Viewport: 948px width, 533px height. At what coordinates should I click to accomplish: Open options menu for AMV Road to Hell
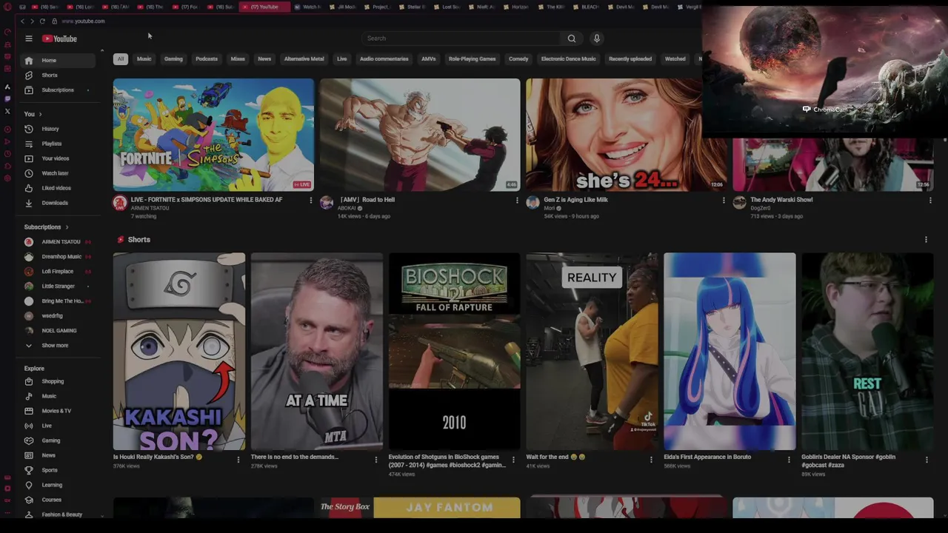coord(517,200)
